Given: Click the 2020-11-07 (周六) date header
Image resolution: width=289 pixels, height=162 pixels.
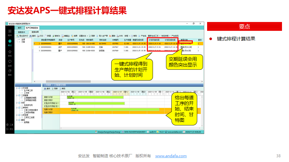Looking at the screenshot, I should (x=121, y=92).
